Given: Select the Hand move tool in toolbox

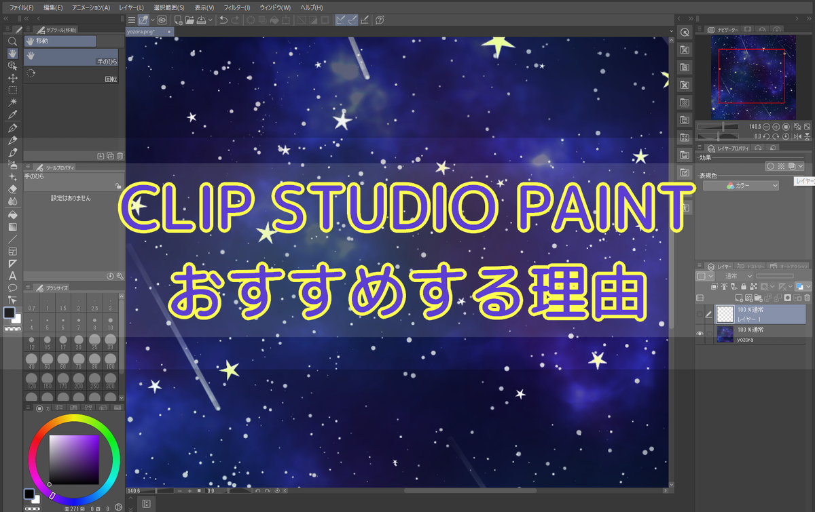Looking at the screenshot, I should [x=12, y=54].
